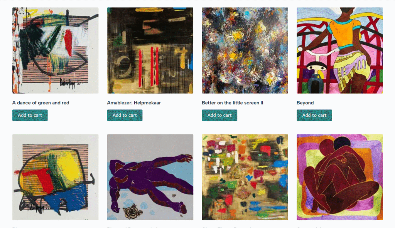The image size is (395, 228).
Task: Add 'A dance of green and red' to cart
Action: point(30,115)
